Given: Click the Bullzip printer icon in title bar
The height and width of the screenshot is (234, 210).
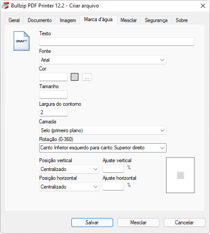Looking at the screenshot, I should tap(6, 6).
